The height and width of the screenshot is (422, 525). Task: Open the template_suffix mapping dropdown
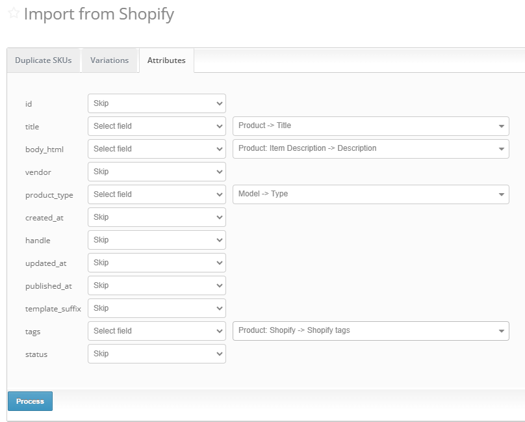pos(157,308)
